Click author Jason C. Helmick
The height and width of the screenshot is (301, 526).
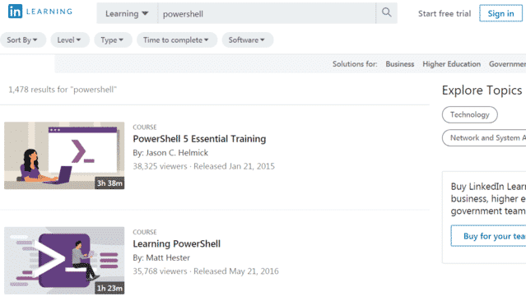(177, 153)
